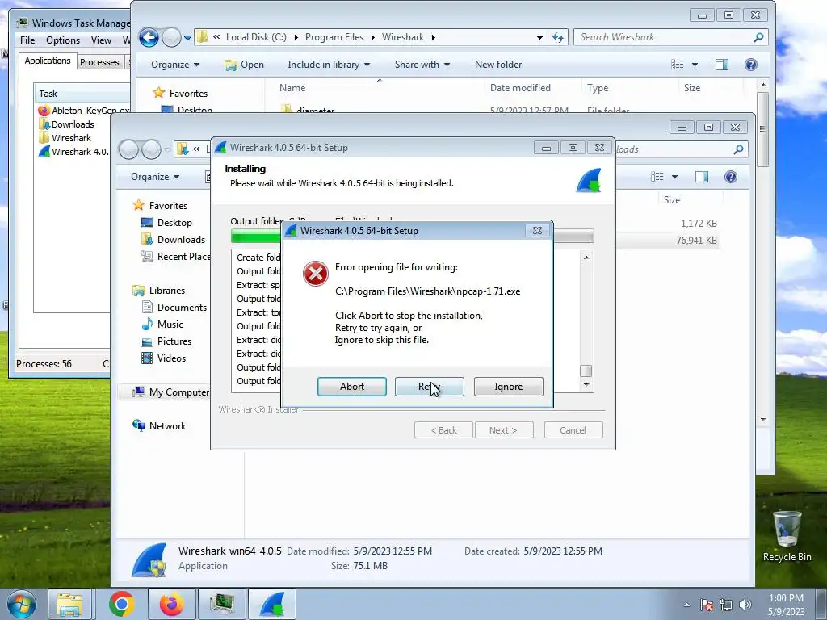Open address bar history dropdown
Screen dimensions: 827x620
(x=539, y=37)
